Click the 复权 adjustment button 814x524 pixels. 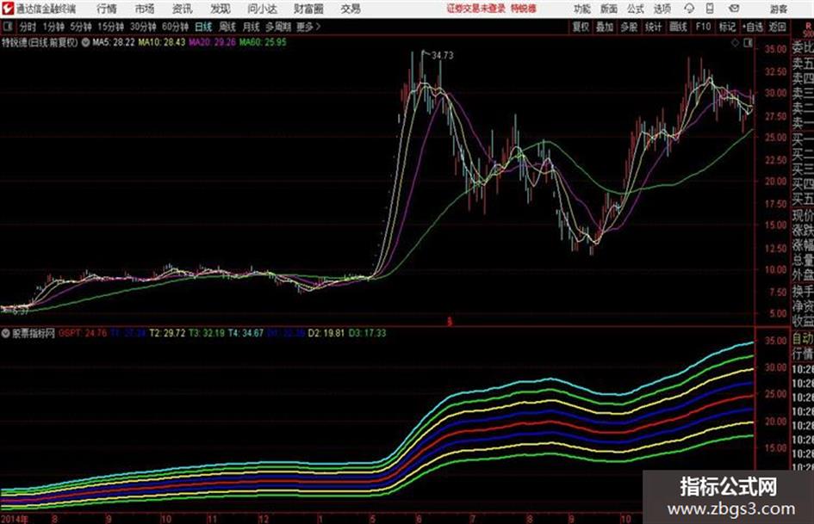(581, 27)
